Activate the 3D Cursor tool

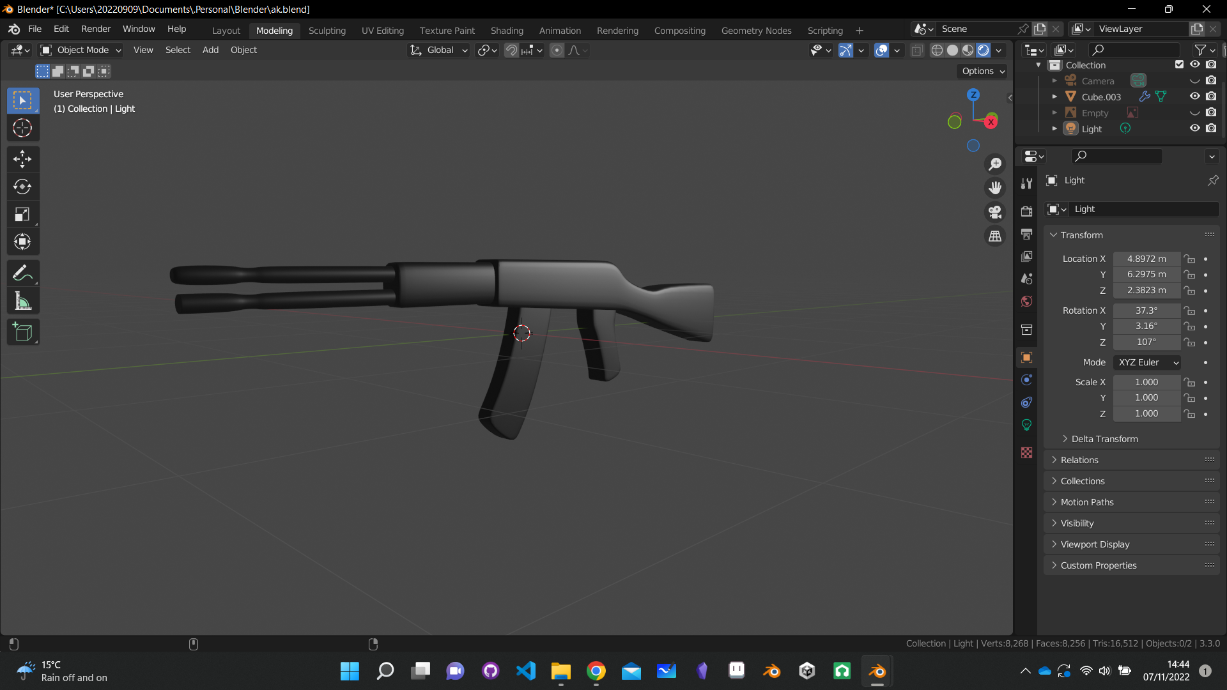22,128
